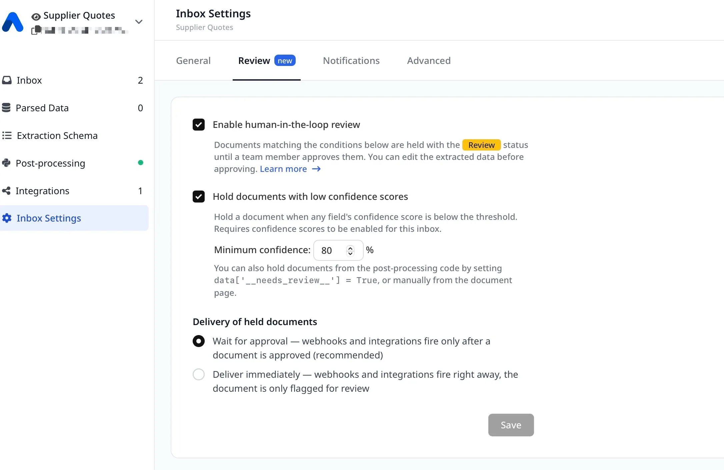This screenshot has height=470, width=724.
Task: Switch to the Advanced tab
Action: coord(429,61)
